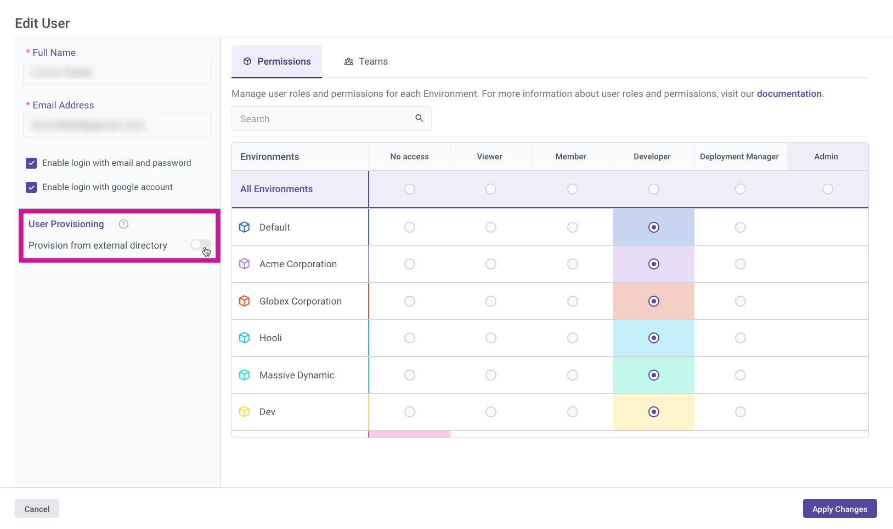Image resolution: width=893 pixels, height=529 pixels.
Task: Click the Massive Dynamic cube icon
Action: tap(245, 375)
